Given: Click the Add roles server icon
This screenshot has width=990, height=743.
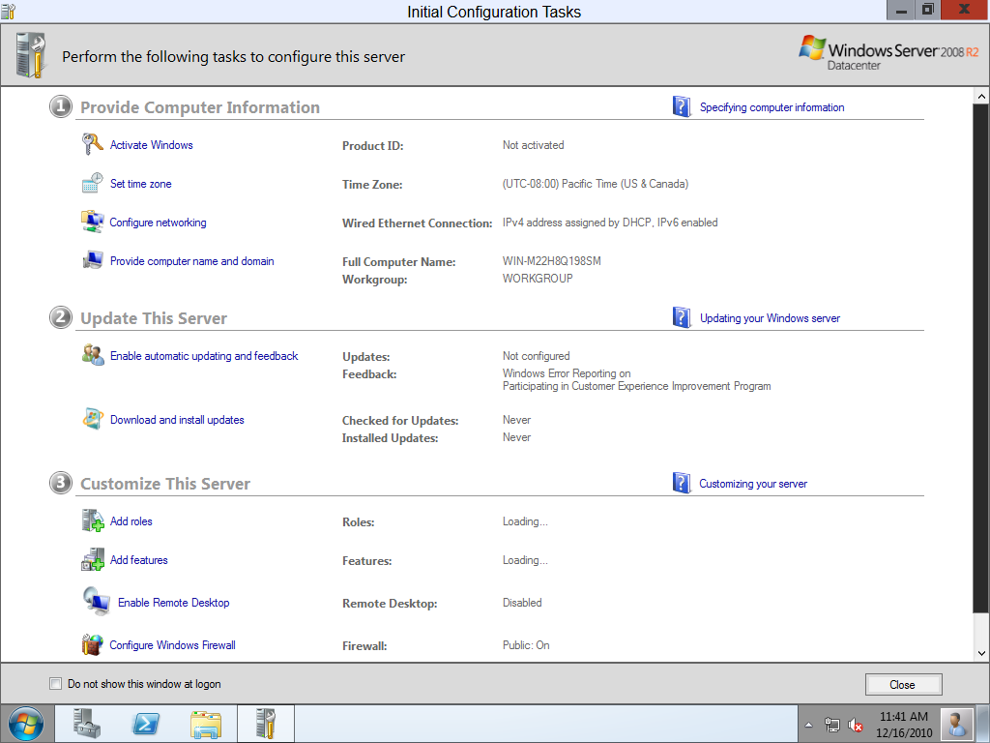Looking at the screenshot, I should tap(92, 521).
